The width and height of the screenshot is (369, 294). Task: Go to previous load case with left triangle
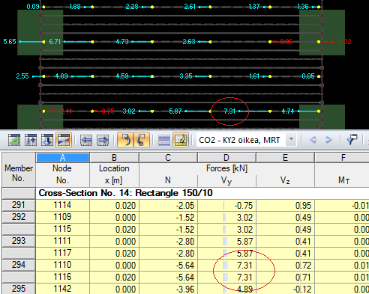pyautogui.click(x=313, y=140)
